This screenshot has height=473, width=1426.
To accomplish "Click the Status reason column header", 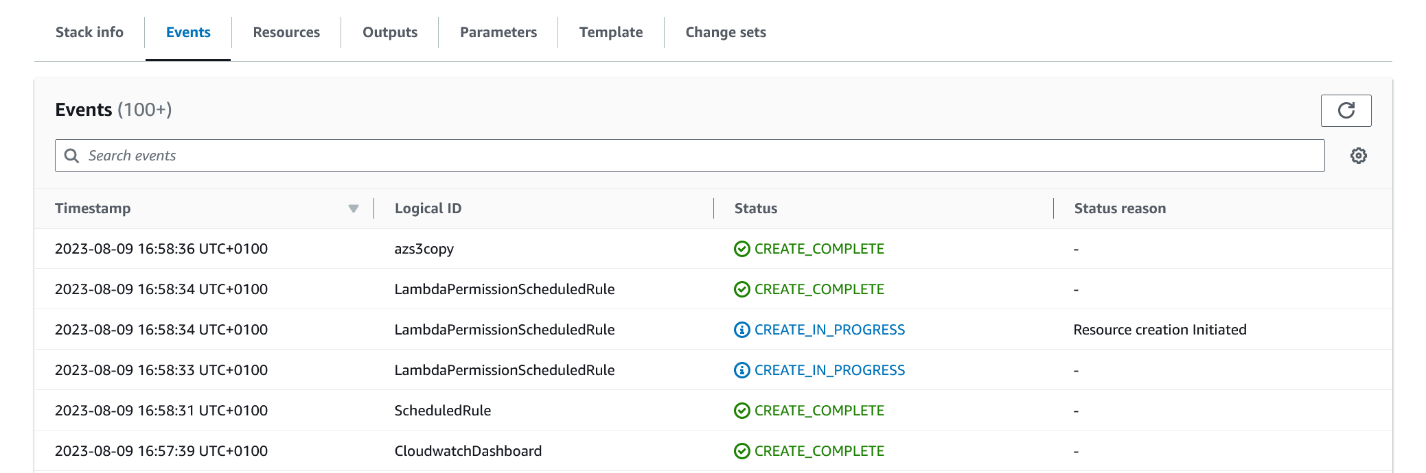I will click(x=1120, y=208).
